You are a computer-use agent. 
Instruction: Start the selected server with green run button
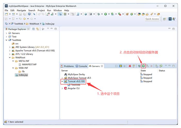(x=143, y=66)
